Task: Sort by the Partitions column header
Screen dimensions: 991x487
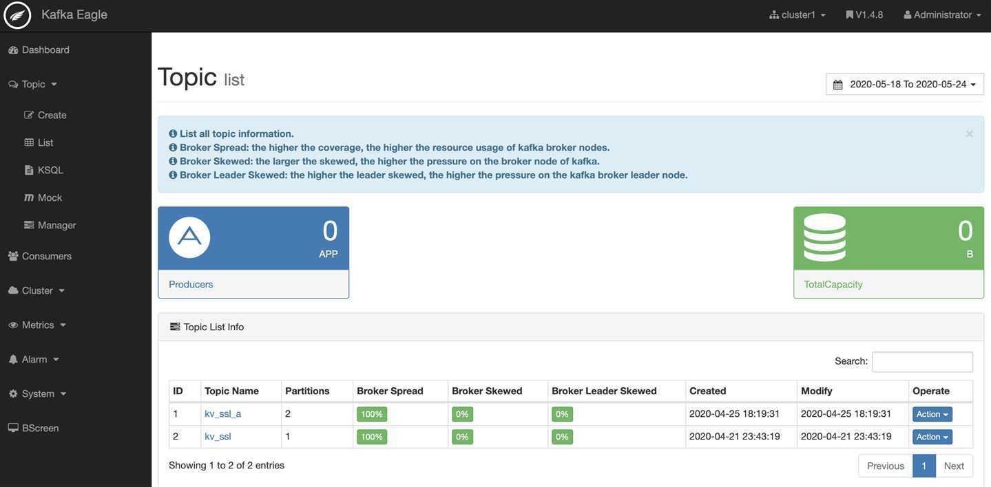Action: click(x=317, y=391)
